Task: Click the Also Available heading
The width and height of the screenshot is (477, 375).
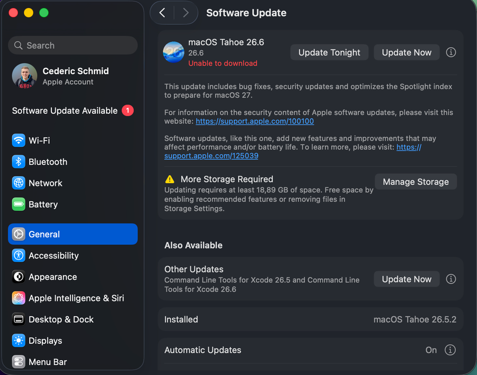Action: coord(193,245)
